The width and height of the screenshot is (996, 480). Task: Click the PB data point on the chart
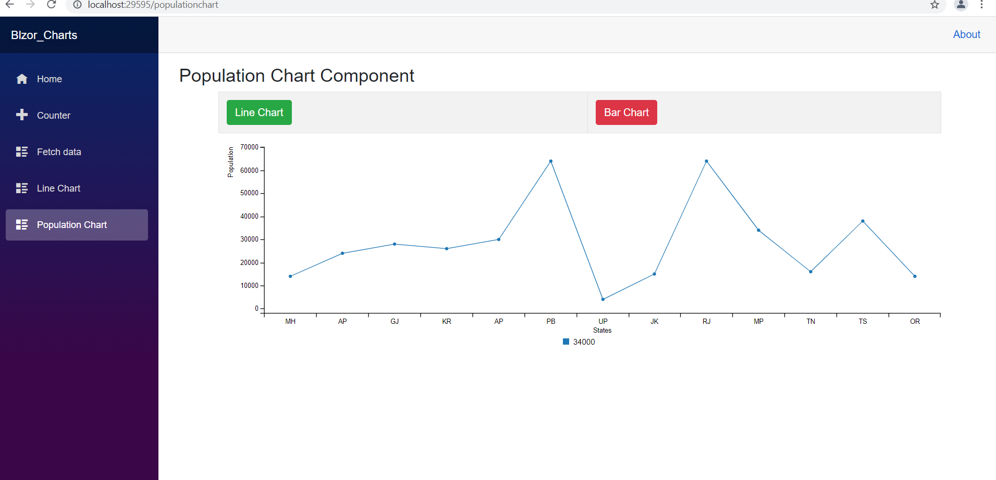click(x=550, y=161)
